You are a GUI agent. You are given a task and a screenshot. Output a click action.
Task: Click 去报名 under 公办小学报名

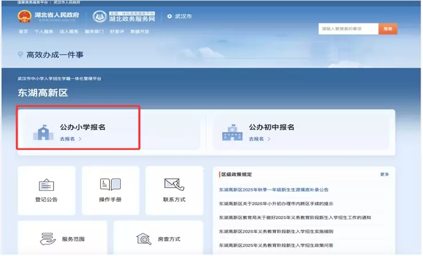coord(67,139)
